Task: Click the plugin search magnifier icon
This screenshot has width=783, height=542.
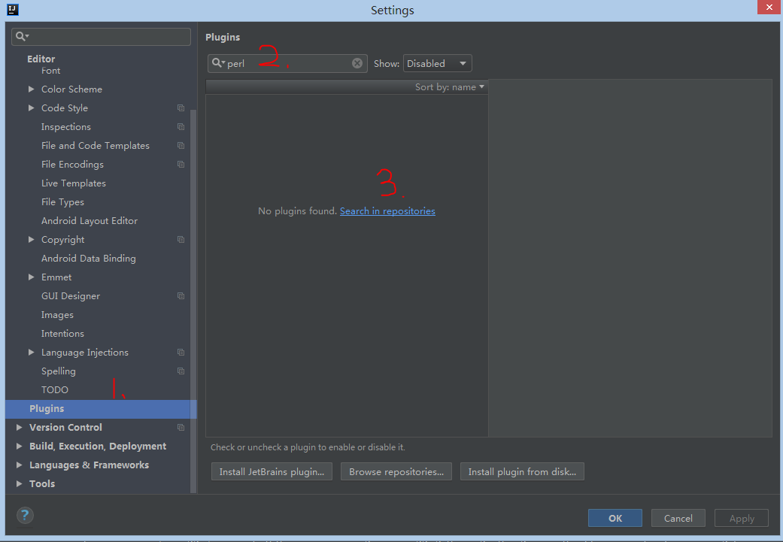Action: click(x=217, y=63)
